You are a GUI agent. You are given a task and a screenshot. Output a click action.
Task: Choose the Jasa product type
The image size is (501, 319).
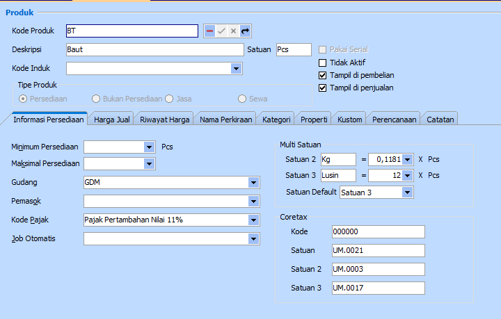point(169,99)
